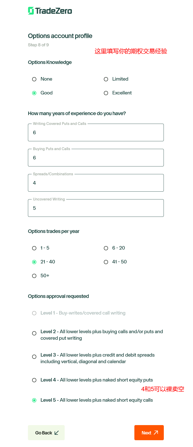
Task: Focus the Buying Puts and Calls field
Action: (96, 158)
